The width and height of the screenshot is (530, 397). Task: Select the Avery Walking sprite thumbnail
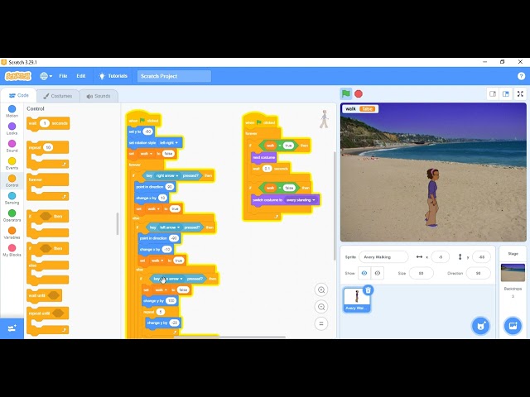[x=357, y=299]
